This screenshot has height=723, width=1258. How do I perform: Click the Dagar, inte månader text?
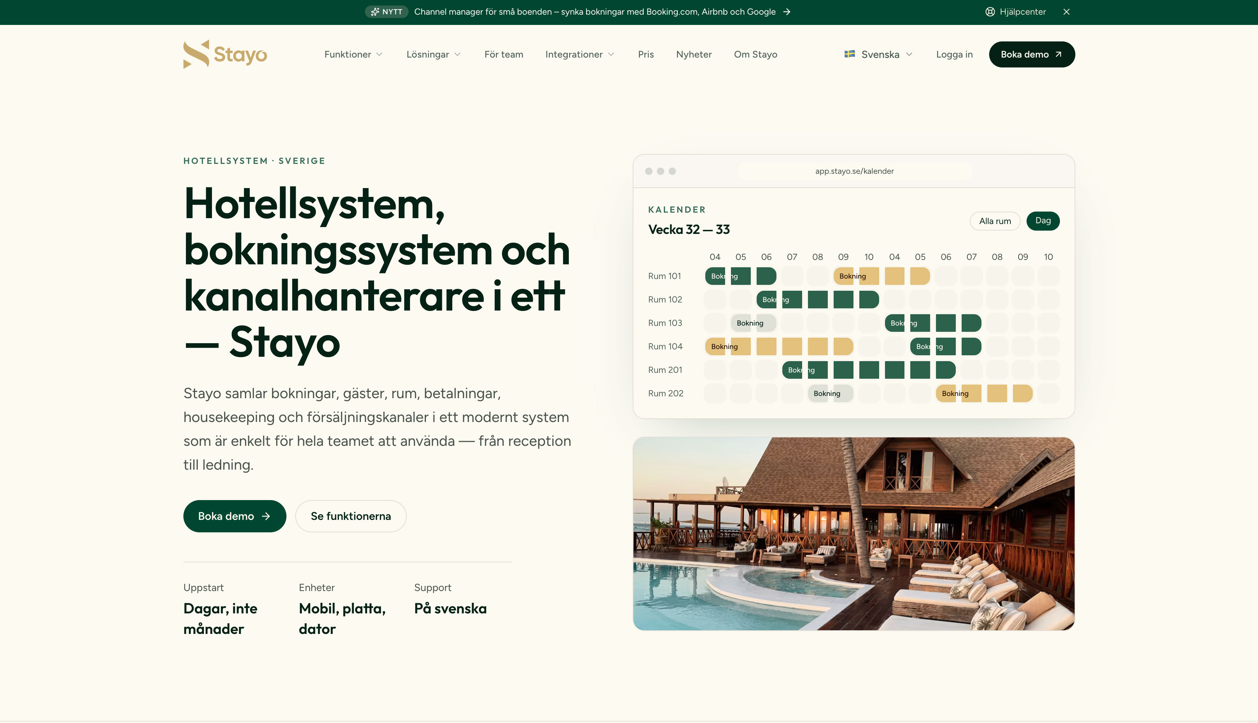click(x=220, y=619)
